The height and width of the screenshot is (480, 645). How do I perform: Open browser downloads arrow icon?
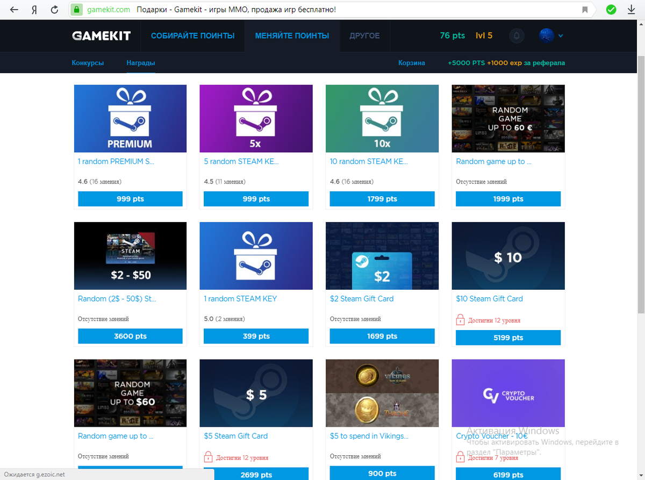coord(632,10)
